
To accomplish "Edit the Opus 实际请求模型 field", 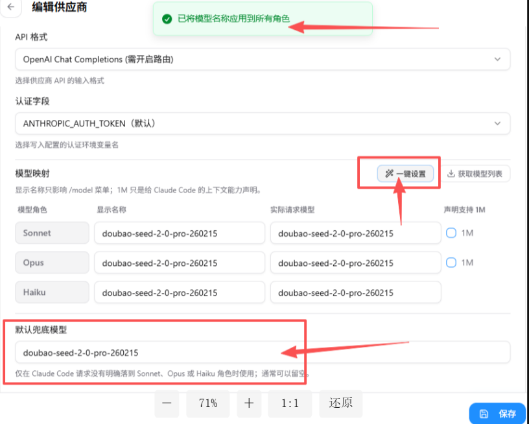I will (356, 263).
